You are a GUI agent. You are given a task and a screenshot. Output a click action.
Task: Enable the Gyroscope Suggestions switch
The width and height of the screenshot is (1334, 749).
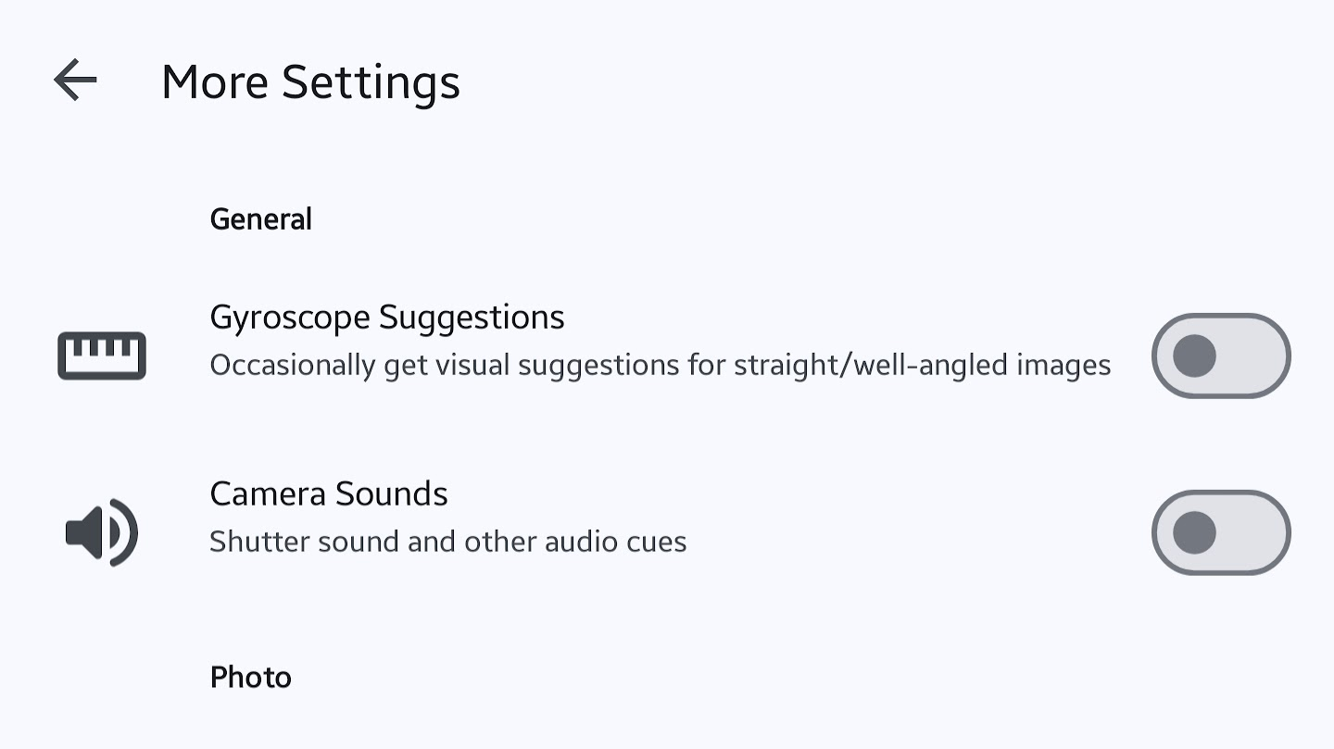pos(1220,356)
